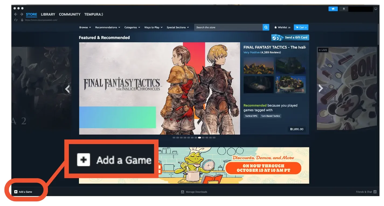Image resolution: width=384 pixels, height=206 pixels.
Task: Click the Send a Gift Card button
Action: 290,37
